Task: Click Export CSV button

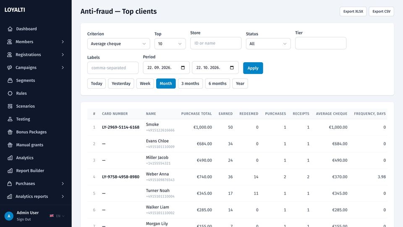Action: [x=382, y=11]
